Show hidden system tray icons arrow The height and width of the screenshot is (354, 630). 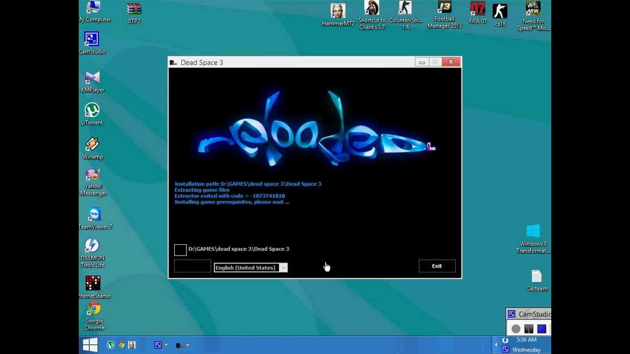[496, 345]
